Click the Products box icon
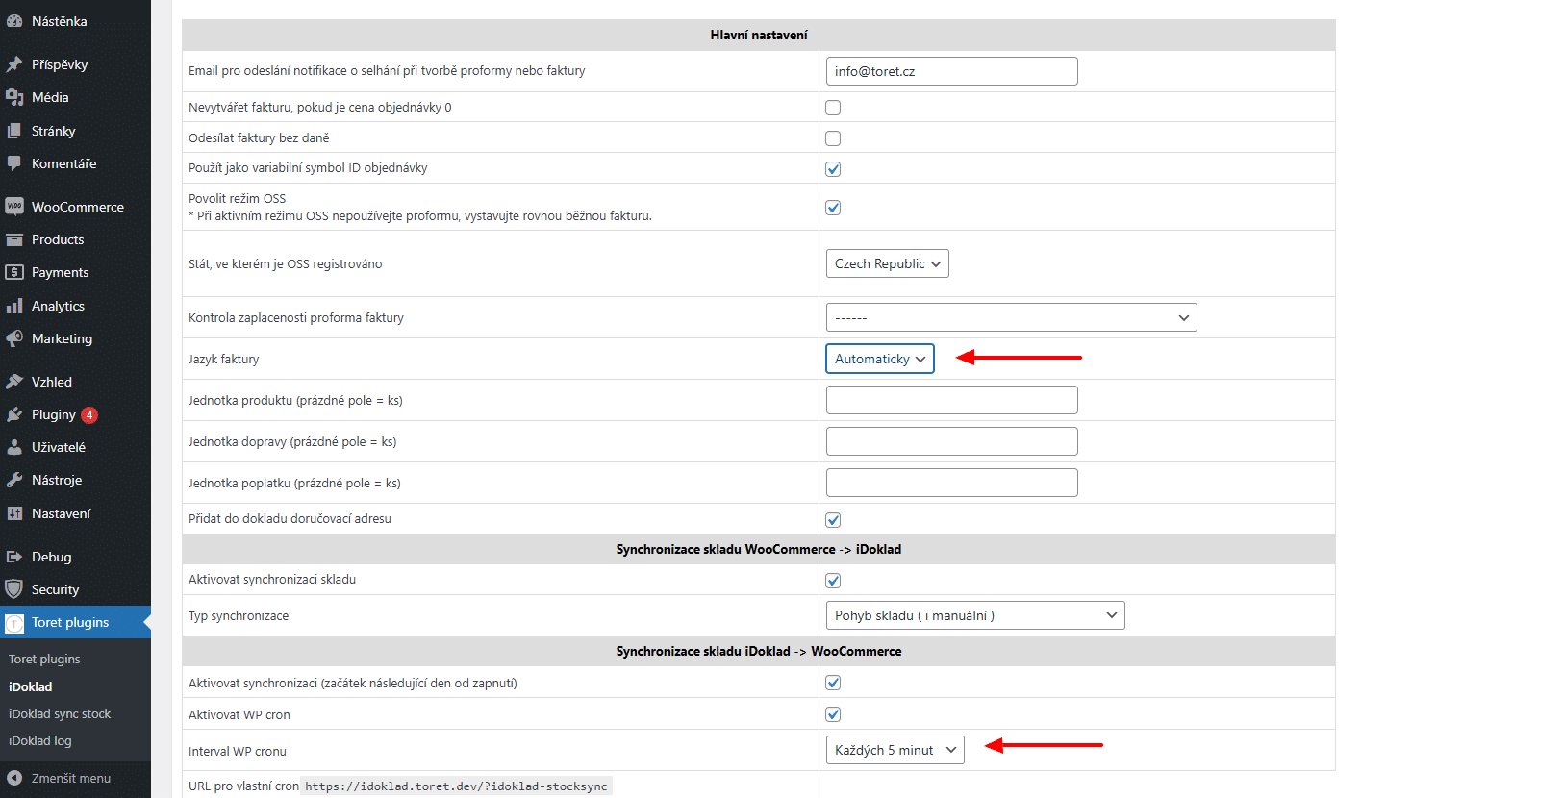The image size is (1563, 798). pyautogui.click(x=14, y=239)
